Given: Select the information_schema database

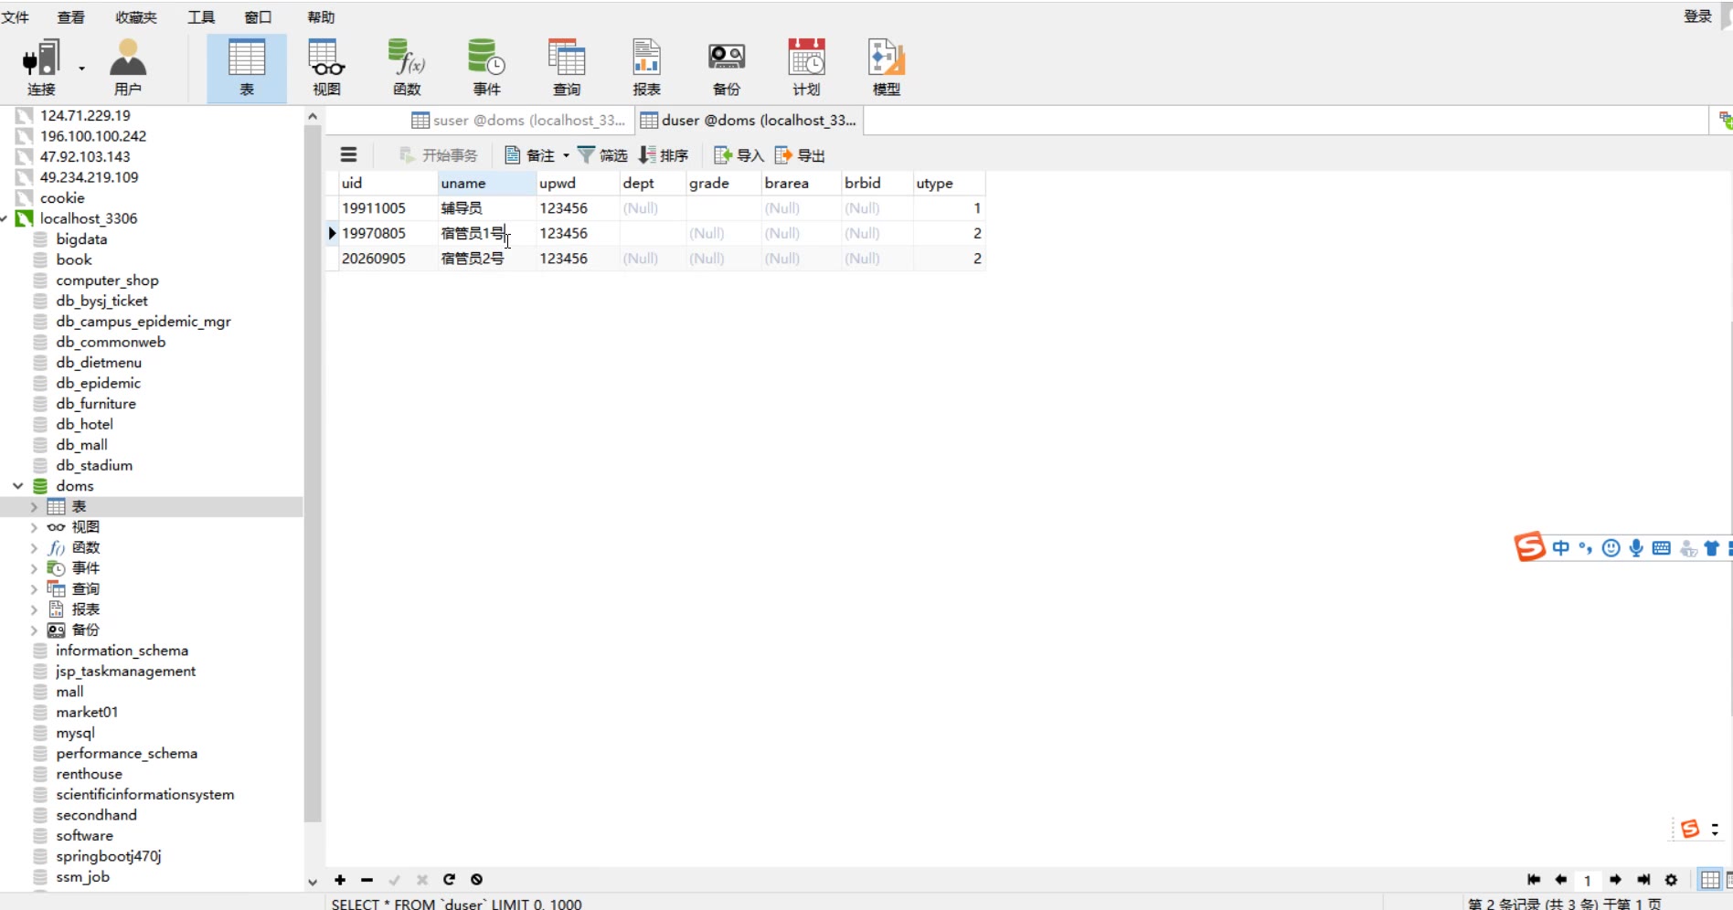Looking at the screenshot, I should pos(122,651).
